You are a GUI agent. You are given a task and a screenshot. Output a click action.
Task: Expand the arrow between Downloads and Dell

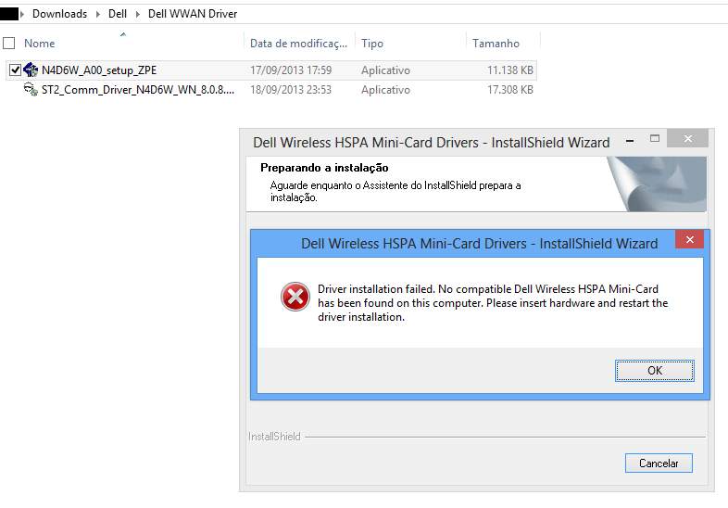[x=98, y=14]
